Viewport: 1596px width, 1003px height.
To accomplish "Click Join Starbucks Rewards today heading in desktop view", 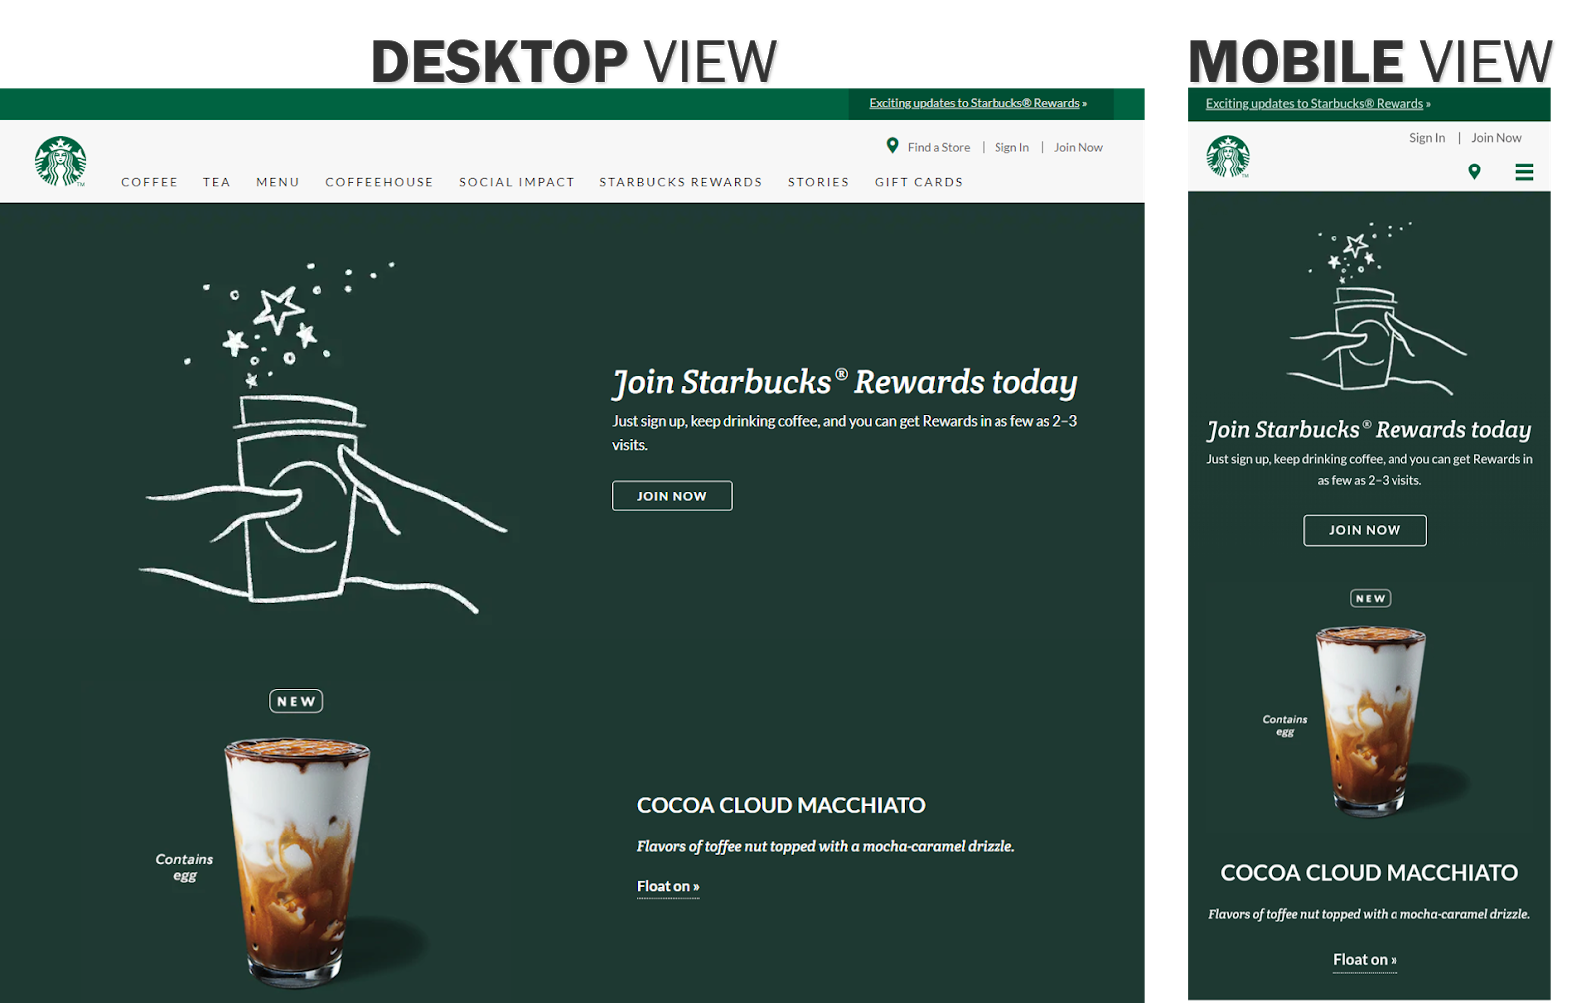I will coord(845,382).
